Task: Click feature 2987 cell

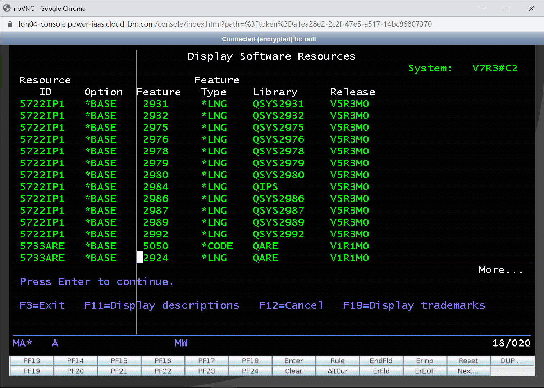Action: [156, 211]
